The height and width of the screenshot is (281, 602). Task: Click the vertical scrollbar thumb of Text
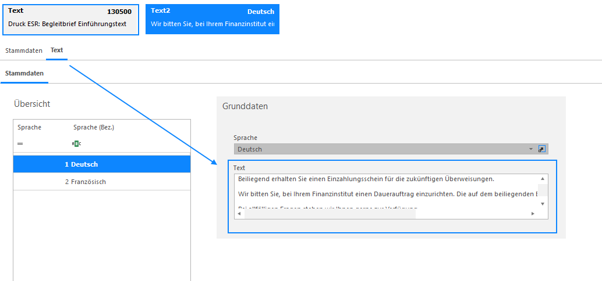(x=543, y=190)
